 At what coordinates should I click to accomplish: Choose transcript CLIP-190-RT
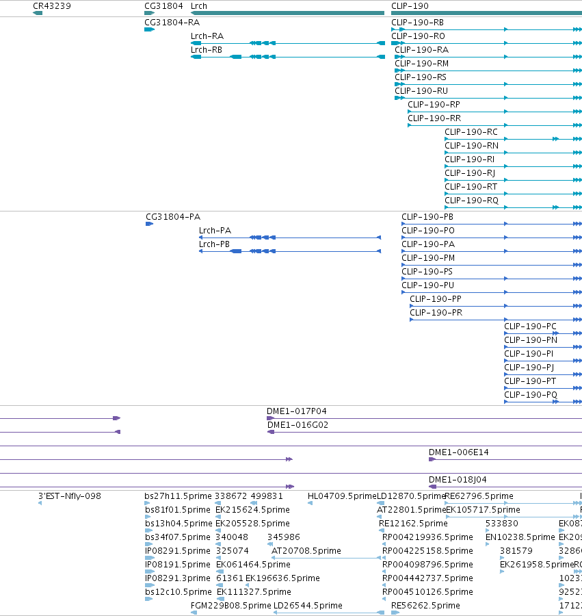coord(471,187)
